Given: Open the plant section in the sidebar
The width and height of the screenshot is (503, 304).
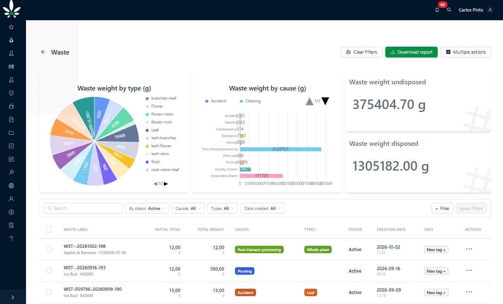Looking at the screenshot, I should [x=11, y=40].
